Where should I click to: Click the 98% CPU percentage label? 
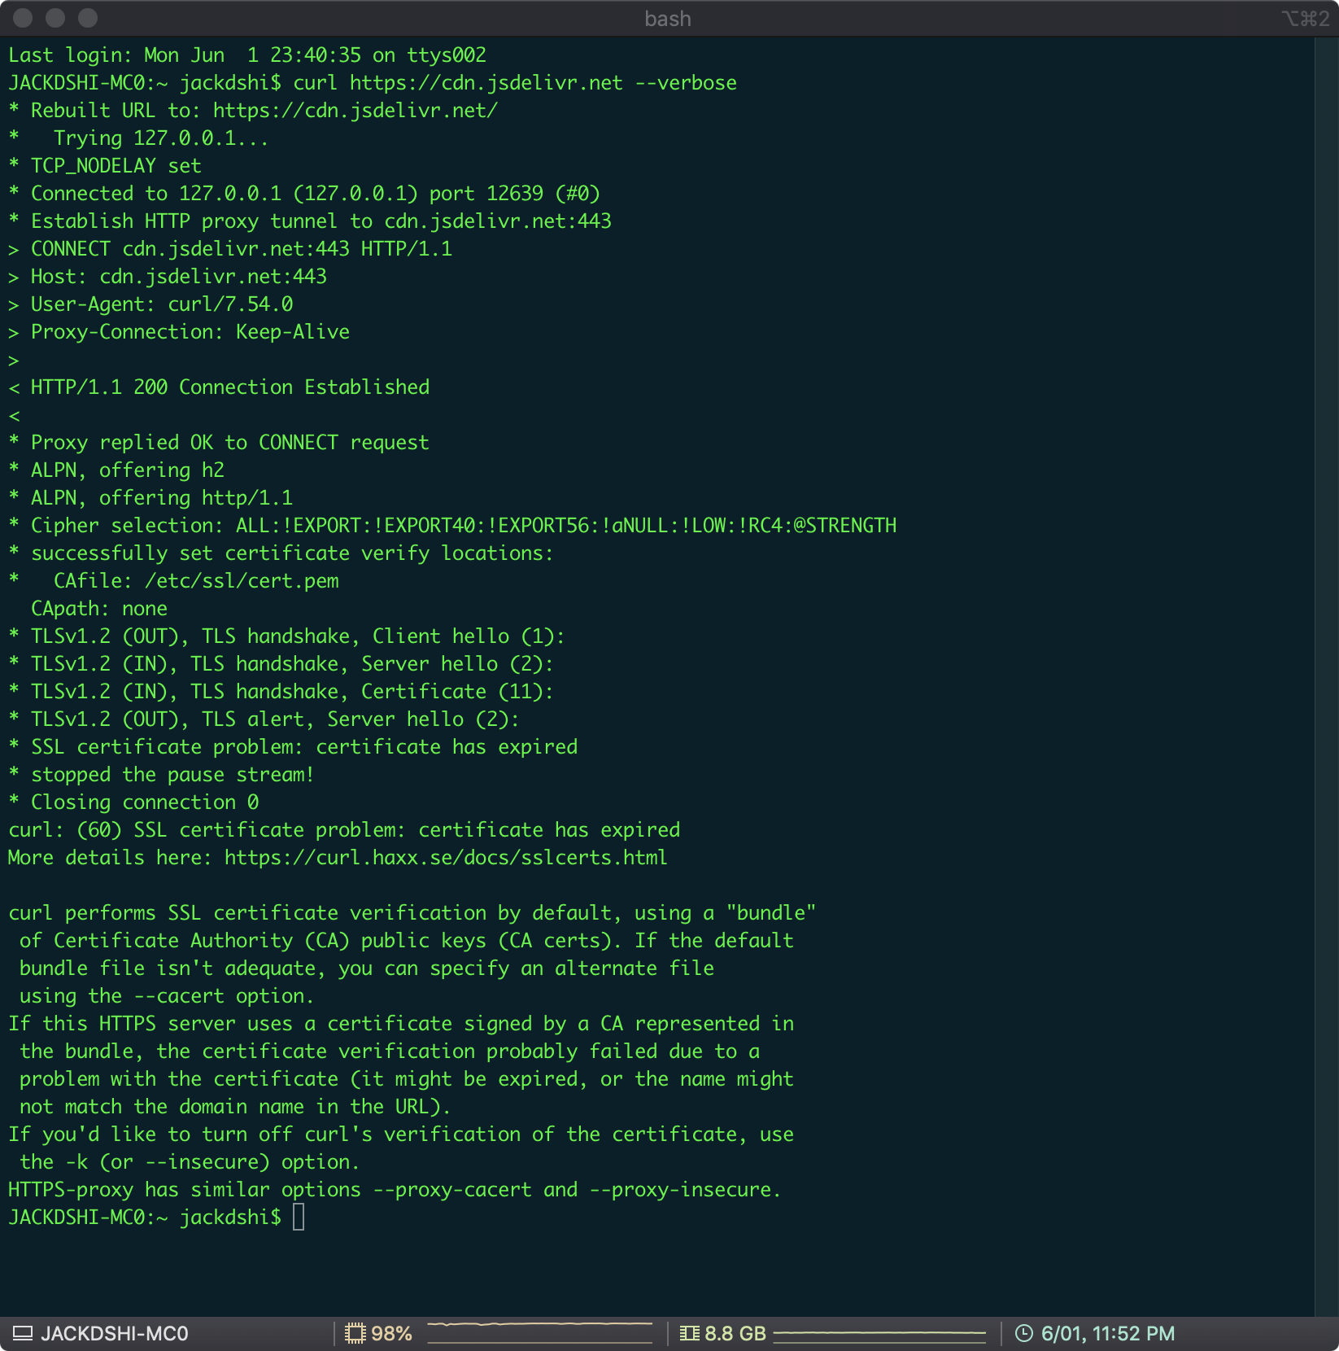point(392,1334)
